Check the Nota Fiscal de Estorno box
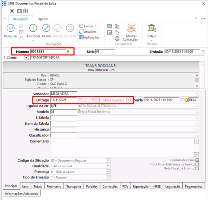The image size is (208, 200). click(197, 169)
